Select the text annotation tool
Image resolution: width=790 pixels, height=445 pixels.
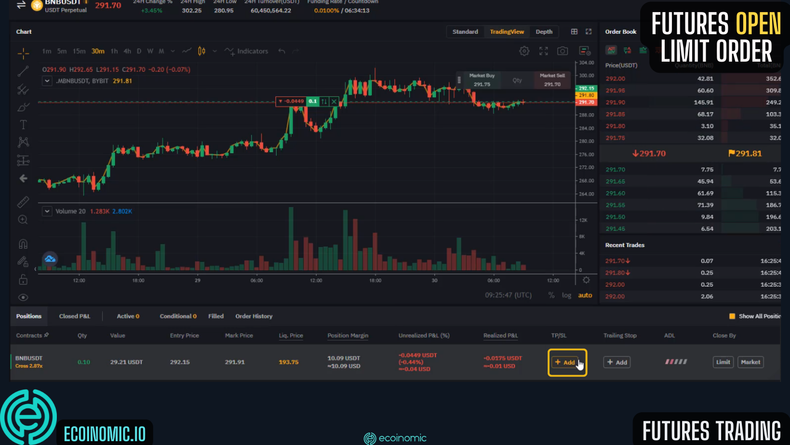pyautogui.click(x=23, y=125)
